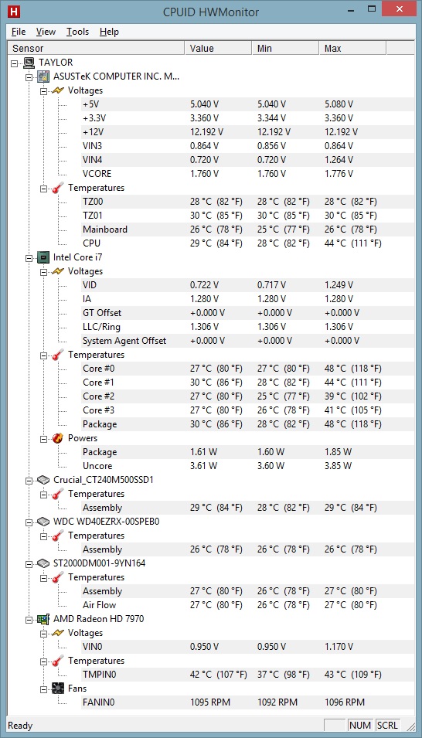
Task: Collapse the AMD Radeon HD 7970 node
Action: pos(29,619)
